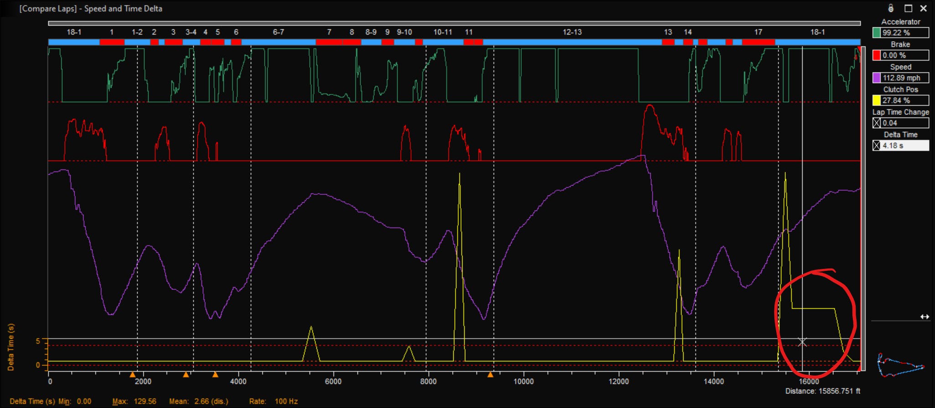The width and height of the screenshot is (935, 408).
Task: Click the Speed value field 112.89 mph
Action: pyautogui.click(x=904, y=78)
